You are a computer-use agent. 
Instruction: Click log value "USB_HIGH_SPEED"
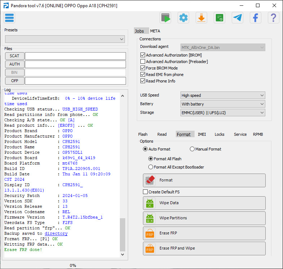click(x=80, y=109)
